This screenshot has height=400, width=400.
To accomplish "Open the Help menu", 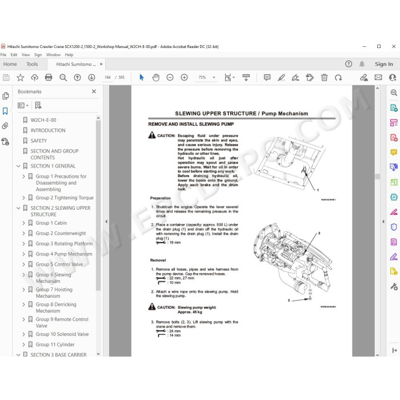I will coord(69,55).
